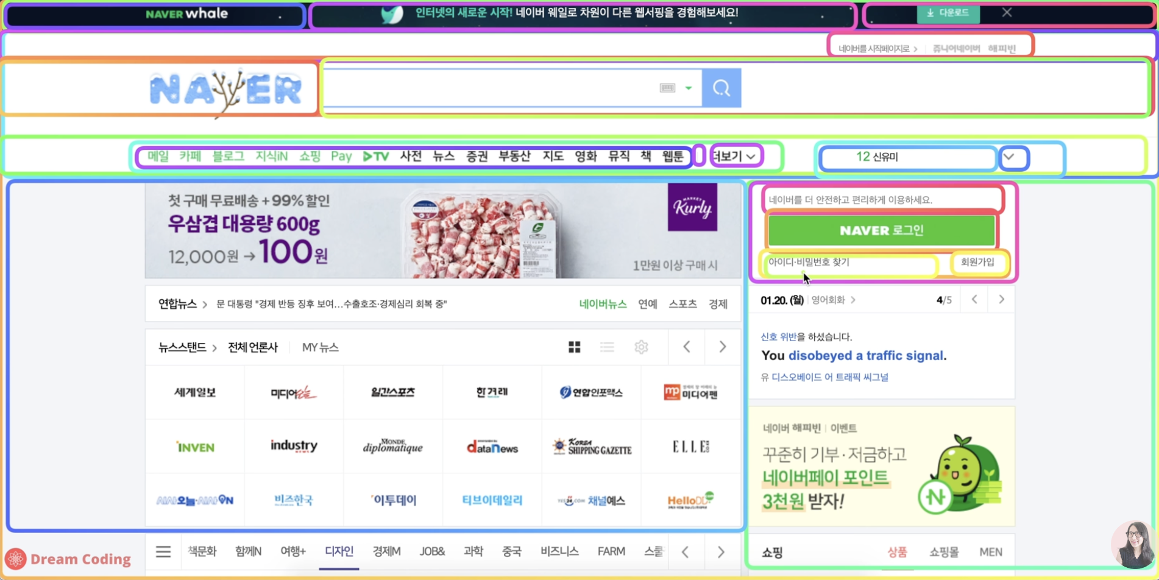Click the 네이버뉴스 link
The image size is (1159, 580).
603,304
